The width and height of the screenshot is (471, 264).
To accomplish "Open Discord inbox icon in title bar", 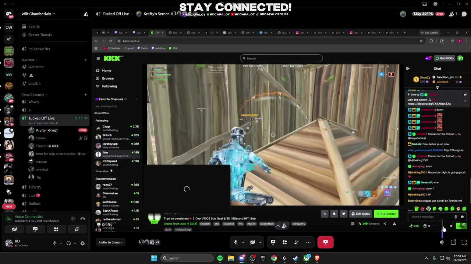I will (x=425, y=4).
